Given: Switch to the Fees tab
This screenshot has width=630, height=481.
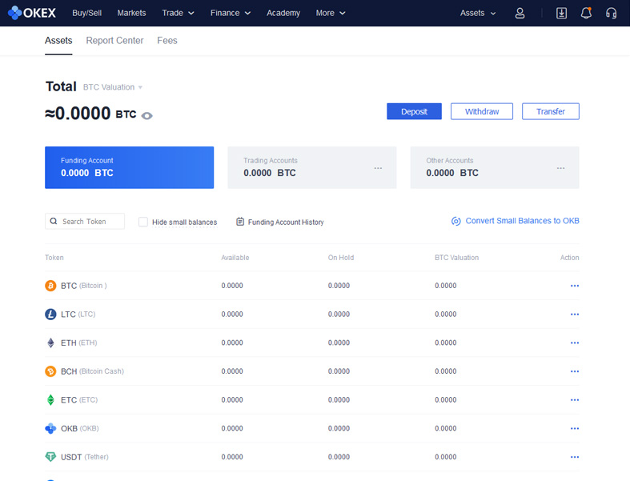Looking at the screenshot, I should pos(167,41).
